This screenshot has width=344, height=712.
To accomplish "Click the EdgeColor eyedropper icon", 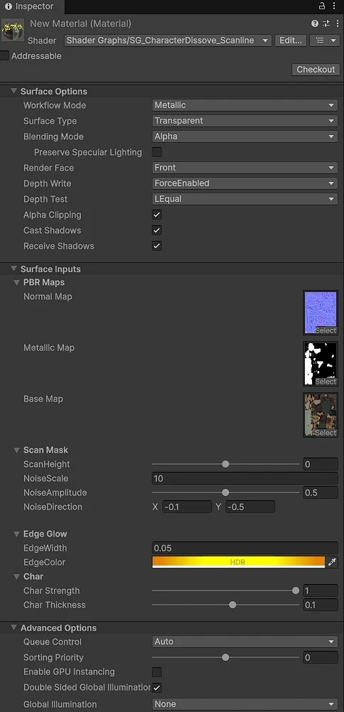I will coord(332,562).
